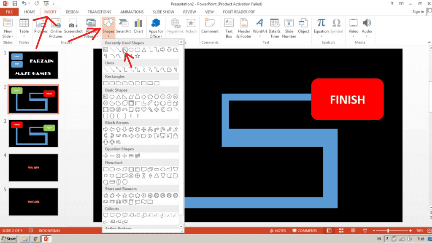The height and width of the screenshot is (243, 432).
Task: Click the Sign in link
Action: coord(418,11)
